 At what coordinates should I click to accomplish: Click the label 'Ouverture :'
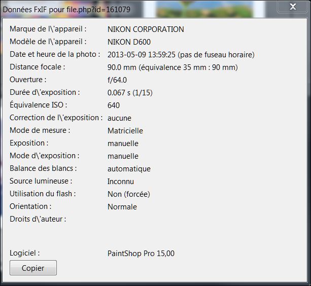click(x=28, y=80)
